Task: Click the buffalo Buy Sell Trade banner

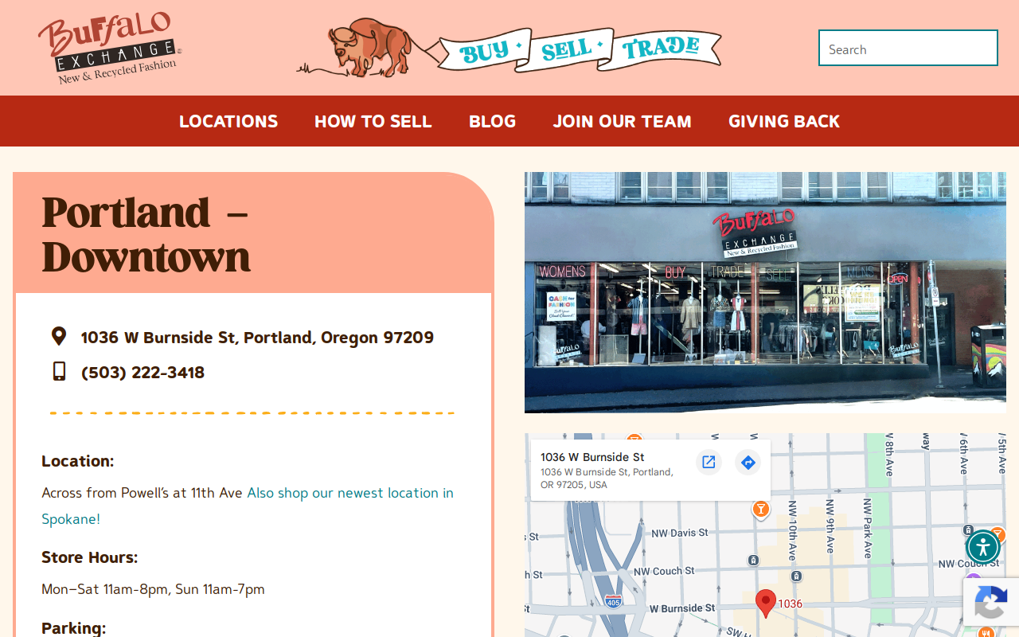Action: [509, 48]
